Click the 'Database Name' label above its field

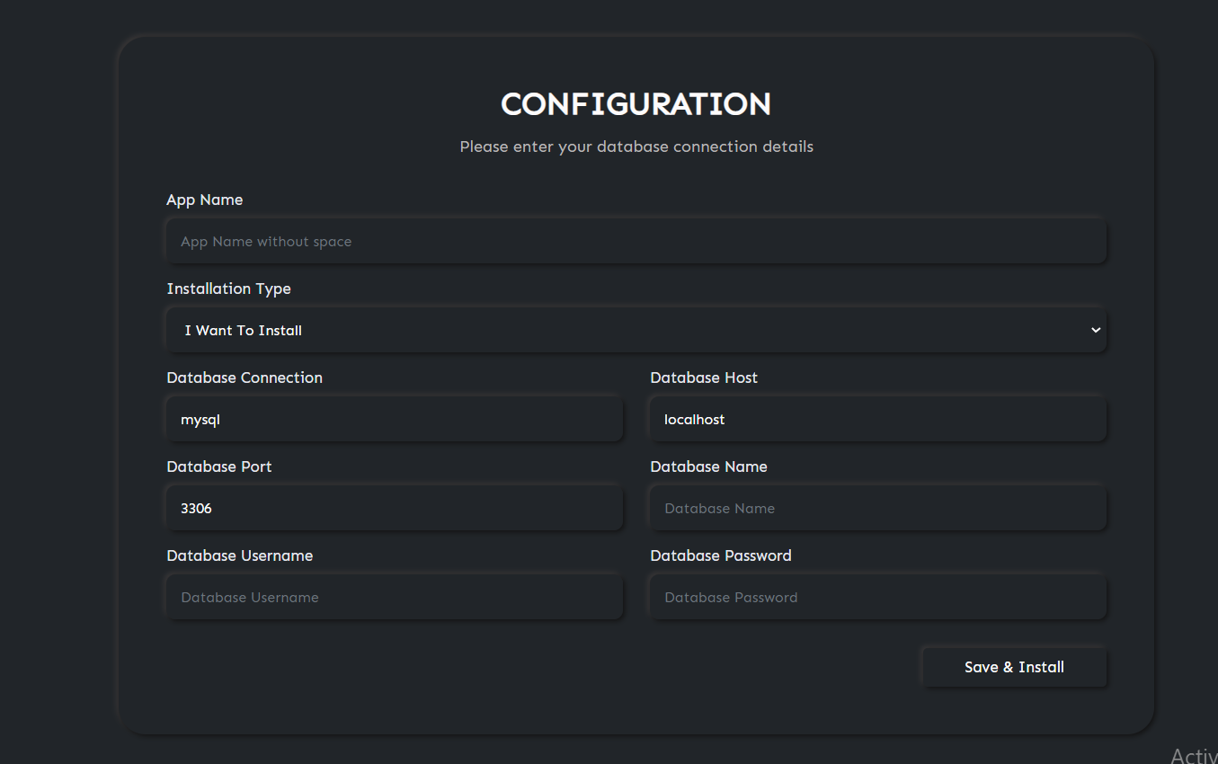708,466
